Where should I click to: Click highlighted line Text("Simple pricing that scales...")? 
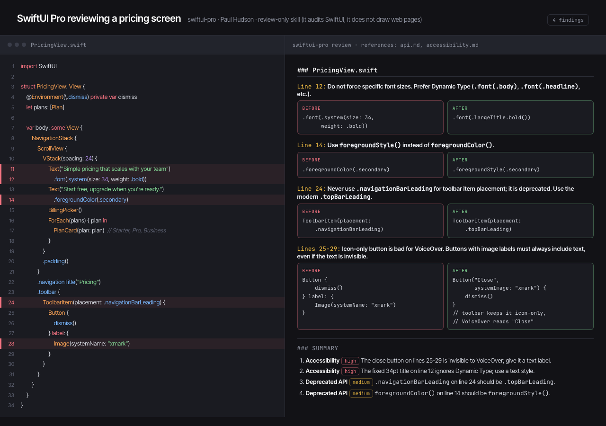pyautogui.click(x=109, y=169)
